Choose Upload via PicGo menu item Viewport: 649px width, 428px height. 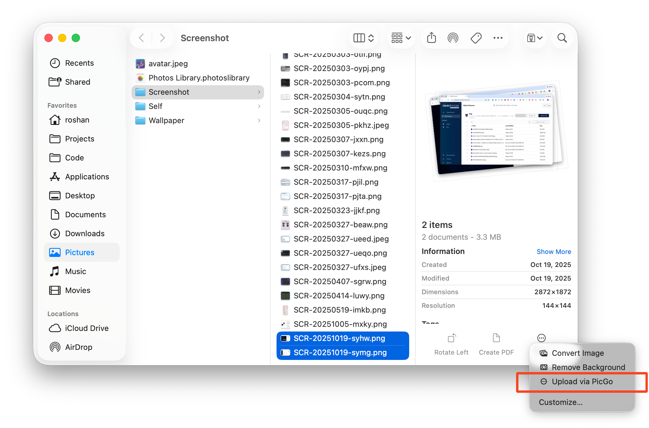582,382
